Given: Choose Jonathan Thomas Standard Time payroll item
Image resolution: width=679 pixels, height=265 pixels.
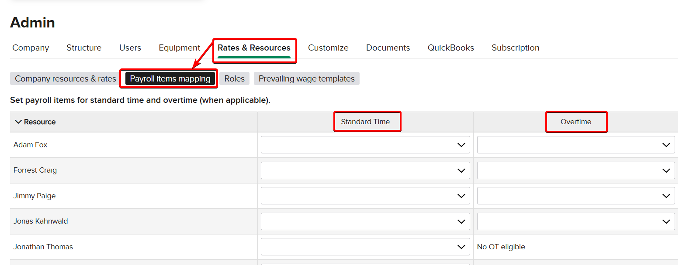Looking at the screenshot, I should [365, 247].
